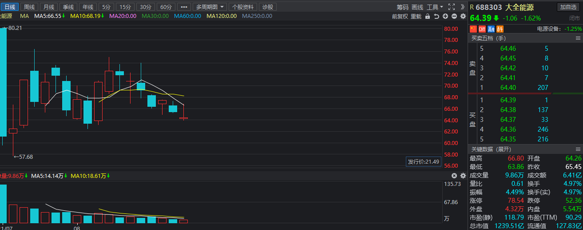The width and height of the screenshot is (583, 230).
Task: Click 加自选 to add to watchlist
Action: (x=568, y=7)
